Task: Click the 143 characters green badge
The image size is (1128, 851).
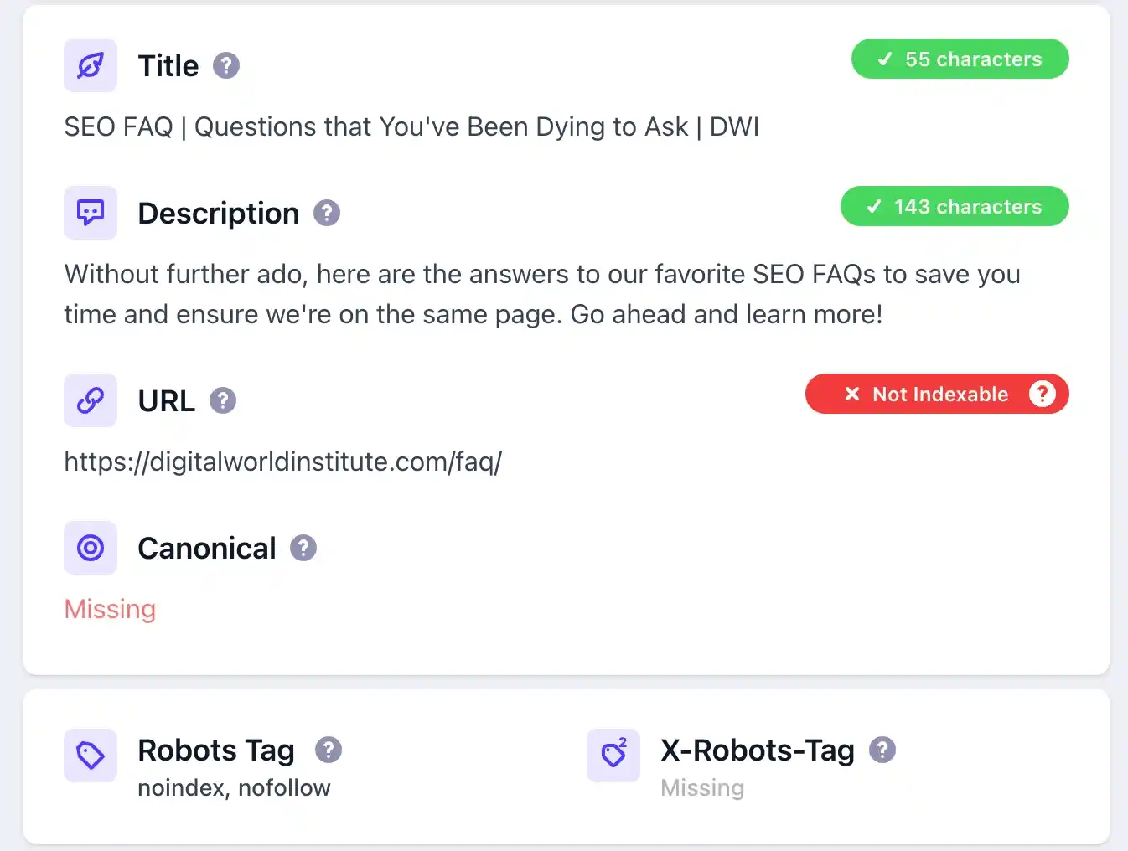Action: 955,206
